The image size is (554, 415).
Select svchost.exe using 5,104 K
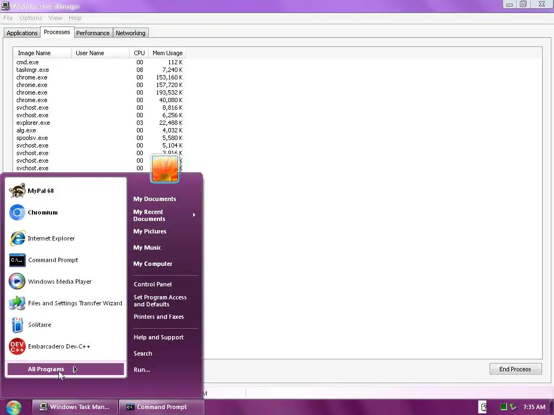point(100,146)
